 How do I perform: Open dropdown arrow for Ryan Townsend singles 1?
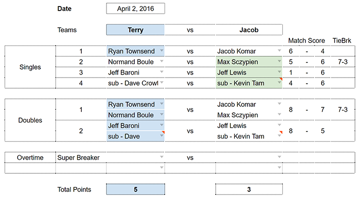pos(162,50)
